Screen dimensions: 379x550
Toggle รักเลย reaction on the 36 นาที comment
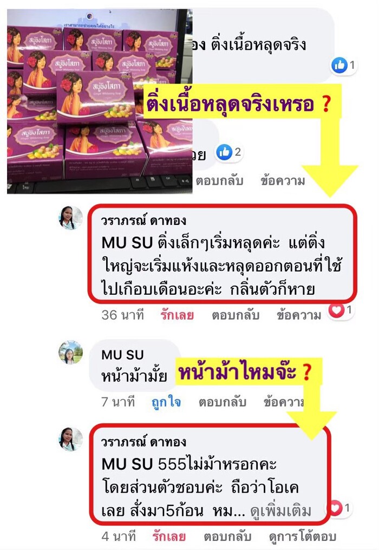[x=177, y=315]
